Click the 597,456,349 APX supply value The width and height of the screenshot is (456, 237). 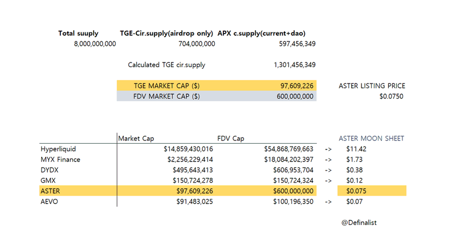point(297,44)
